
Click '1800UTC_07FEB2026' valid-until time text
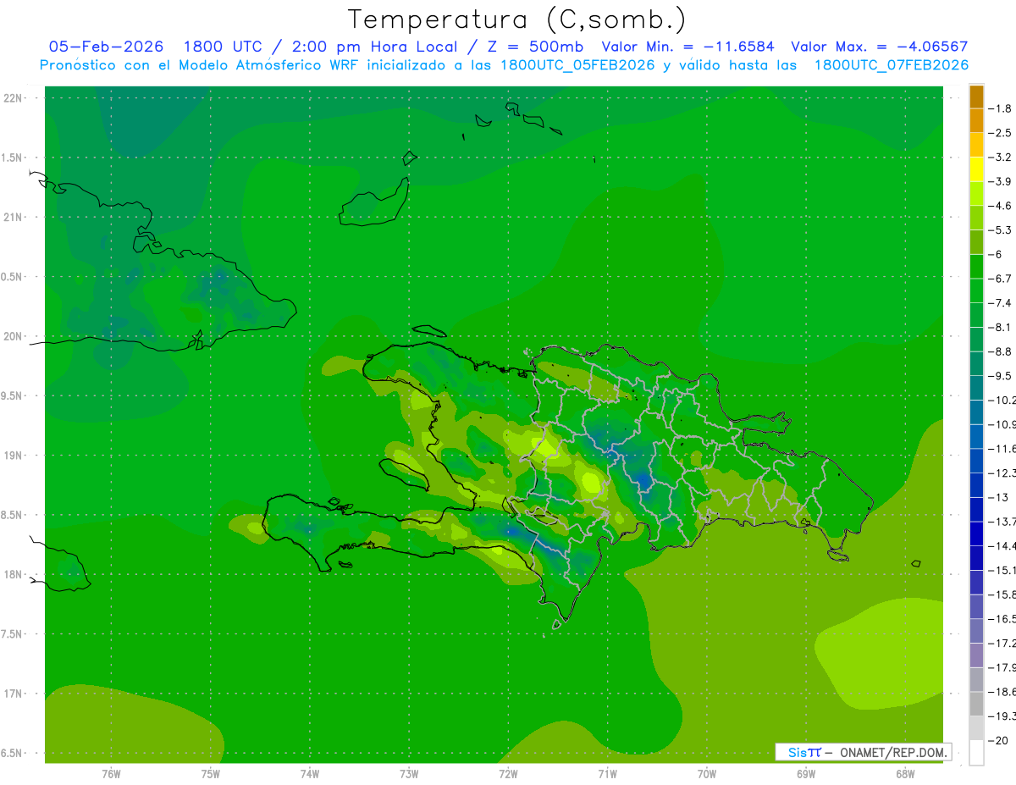click(x=891, y=65)
